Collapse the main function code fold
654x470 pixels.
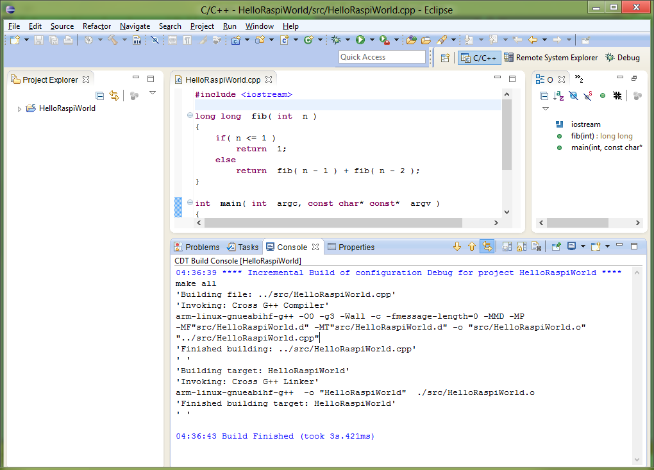point(190,203)
